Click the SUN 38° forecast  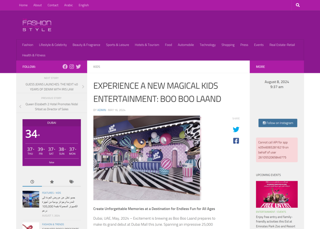(x=62, y=151)
